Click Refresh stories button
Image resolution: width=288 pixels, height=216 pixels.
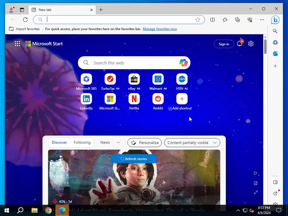(x=134, y=159)
